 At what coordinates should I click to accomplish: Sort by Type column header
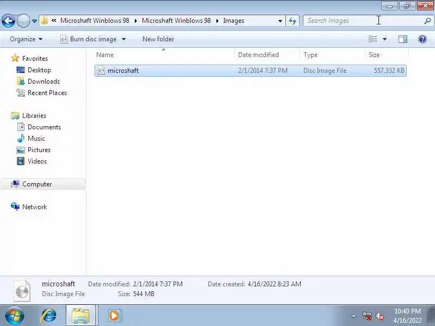tap(332, 55)
